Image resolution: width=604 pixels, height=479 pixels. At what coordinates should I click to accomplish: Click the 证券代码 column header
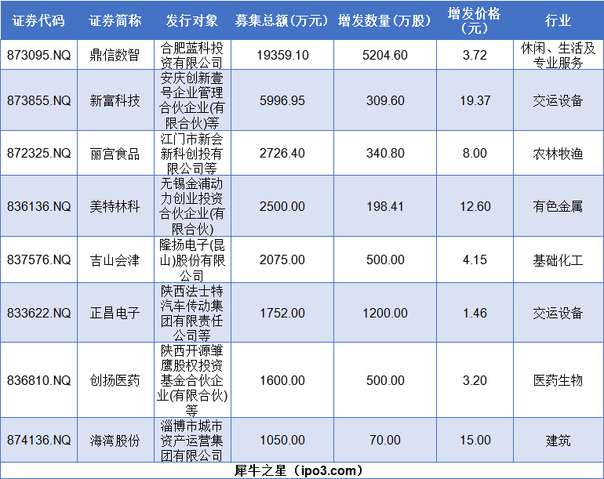point(38,21)
